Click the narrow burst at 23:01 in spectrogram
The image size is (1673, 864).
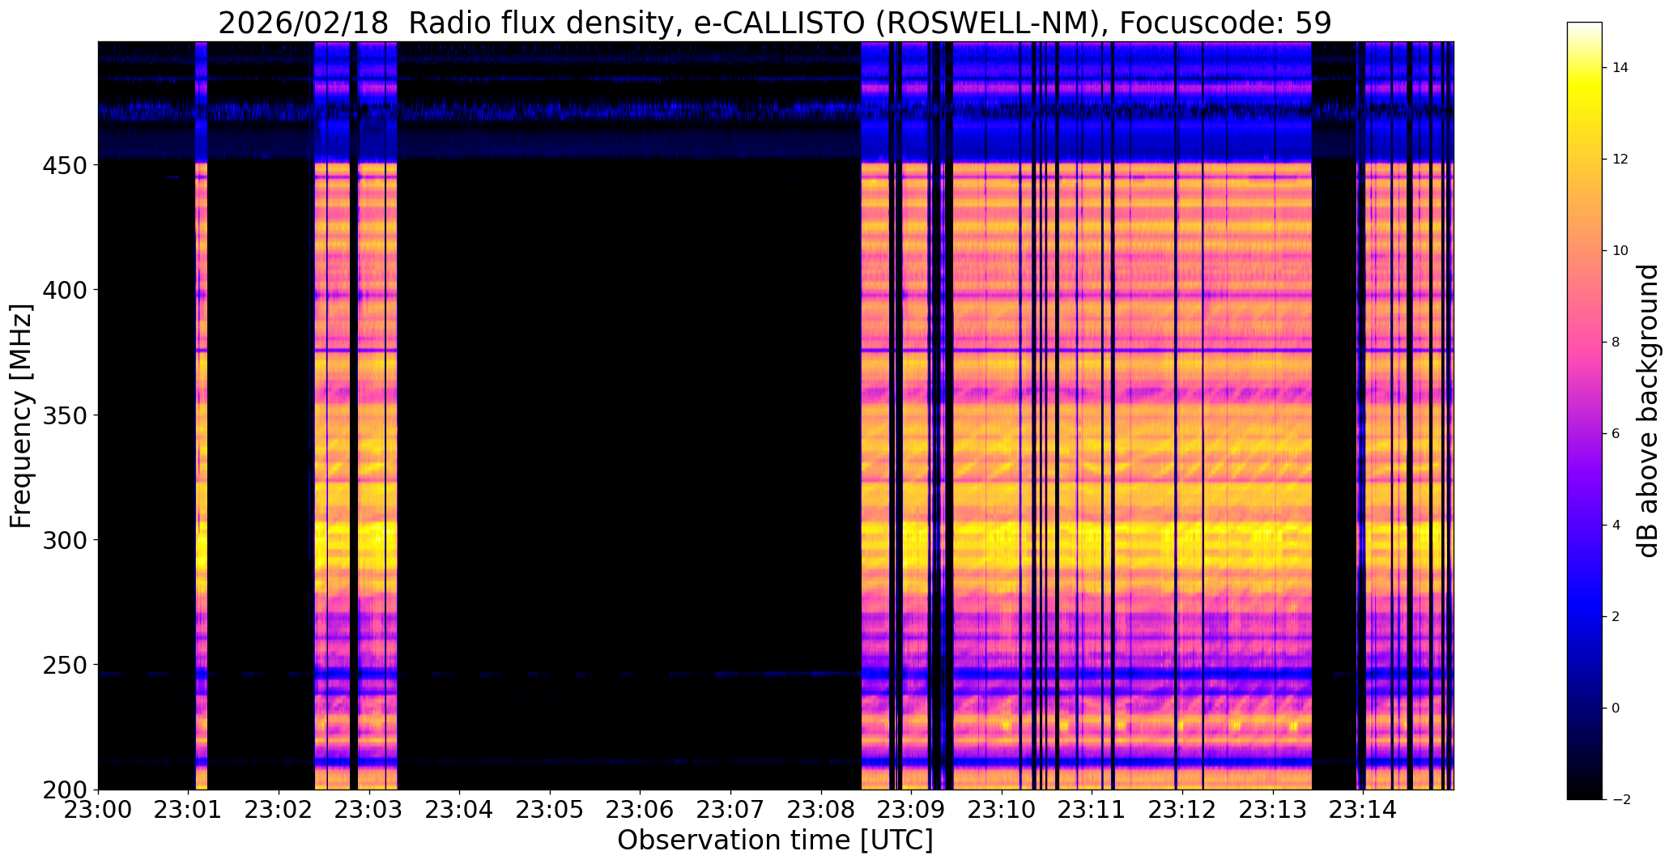[202, 415]
